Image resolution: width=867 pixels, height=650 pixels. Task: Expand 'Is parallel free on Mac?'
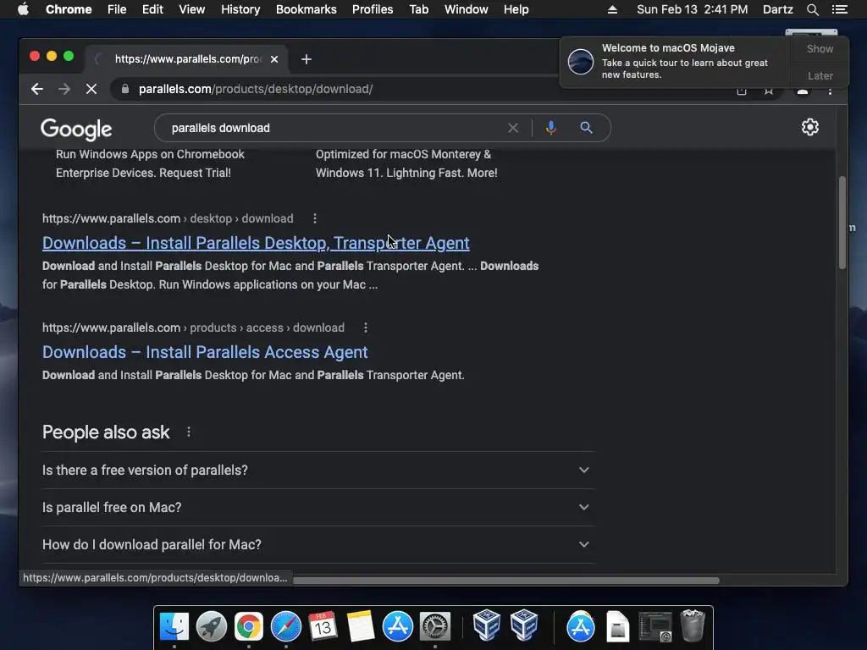pos(318,508)
